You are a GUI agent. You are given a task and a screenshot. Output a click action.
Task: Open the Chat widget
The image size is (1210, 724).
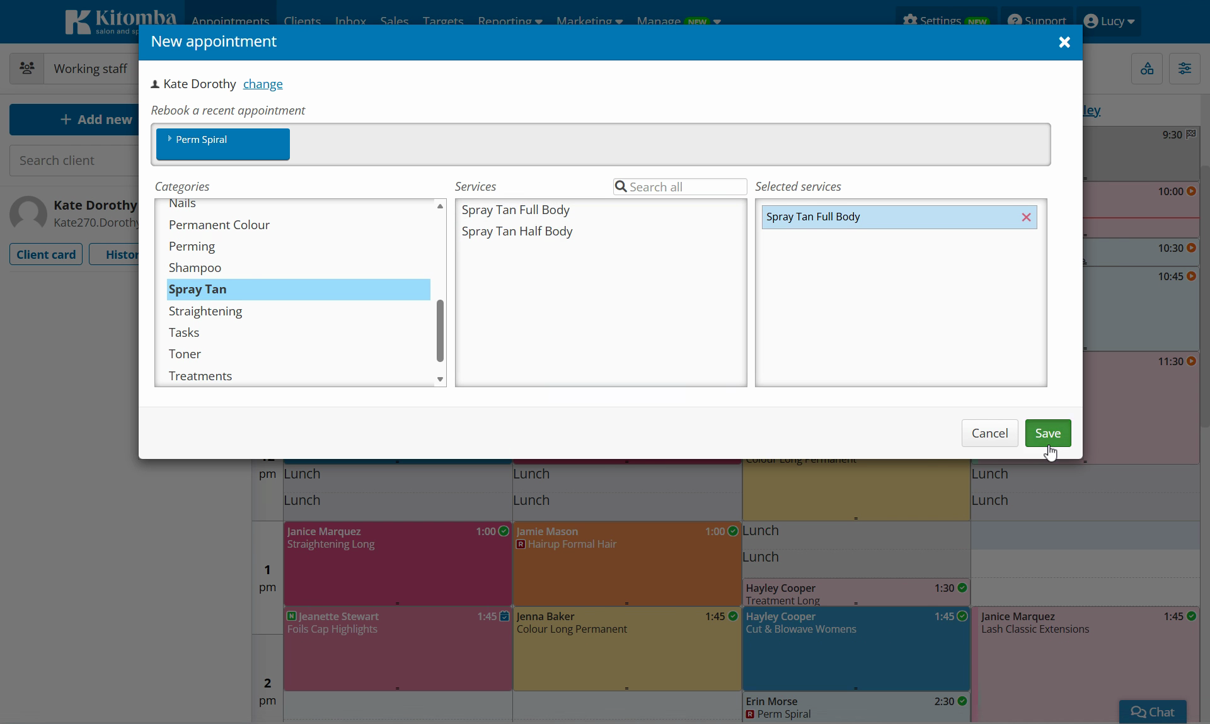pyautogui.click(x=1153, y=712)
